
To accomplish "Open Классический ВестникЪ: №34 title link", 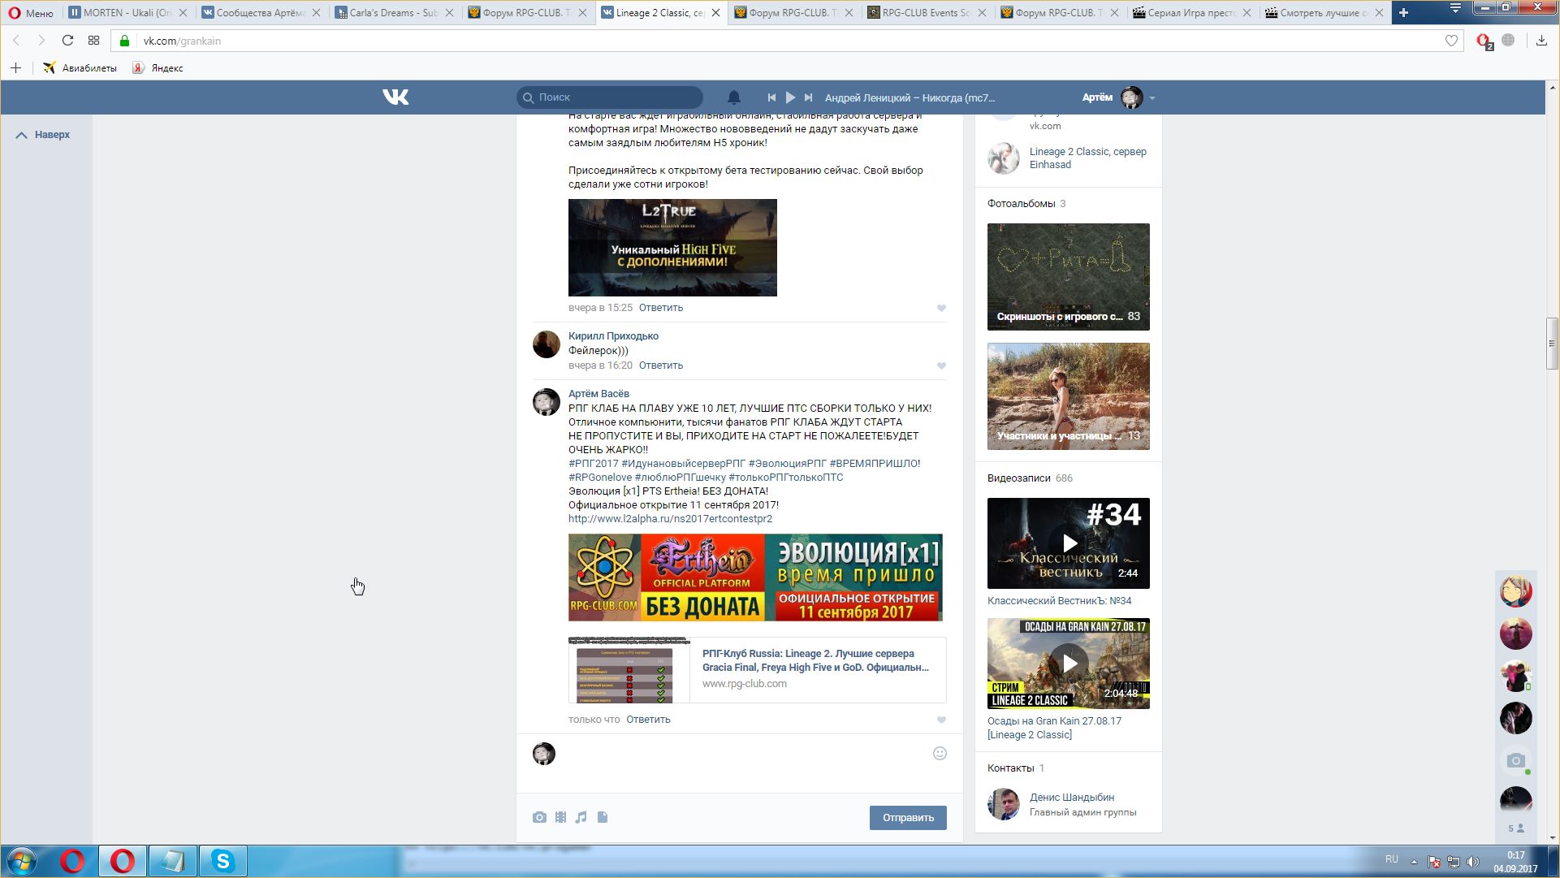I will [x=1059, y=601].
